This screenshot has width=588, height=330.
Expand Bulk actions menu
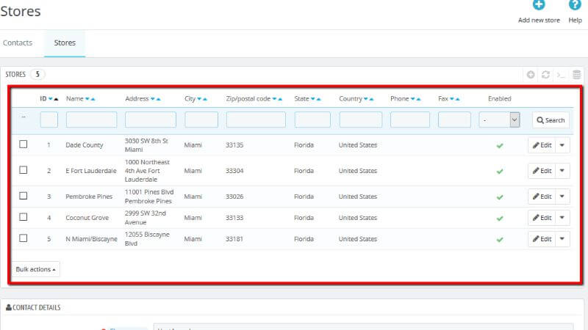(x=35, y=269)
